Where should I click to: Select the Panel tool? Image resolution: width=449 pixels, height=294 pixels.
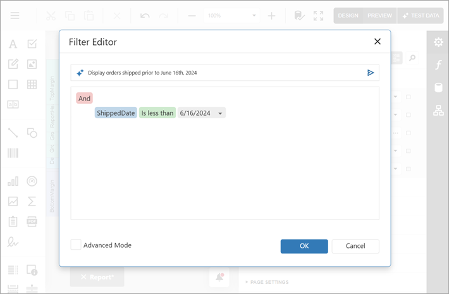pos(13,85)
